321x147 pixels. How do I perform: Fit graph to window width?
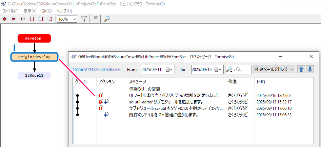point(41,19)
